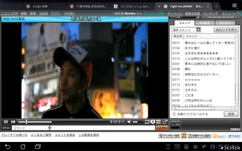Image resolution: width=242 pixels, height=151 pixels.
Task: Focus the comment text input field
Action: pyautogui.click(x=103, y=128)
